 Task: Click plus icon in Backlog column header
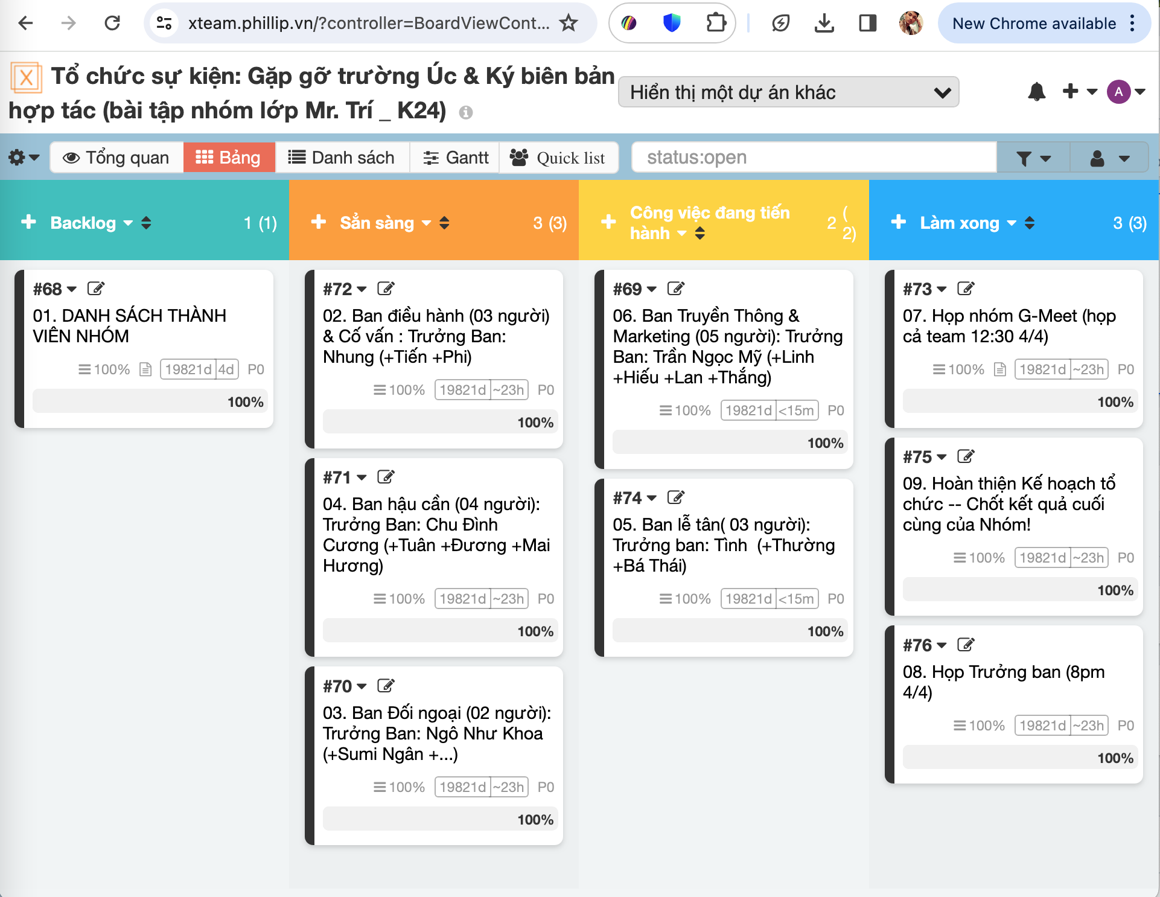click(28, 222)
